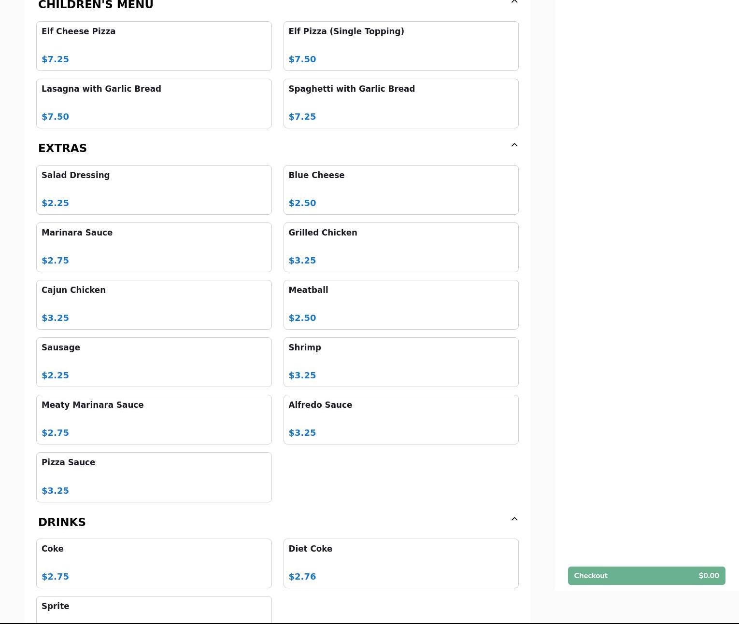
Task: Add Cajun Chicken to the order
Action: pyautogui.click(x=154, y=305)
